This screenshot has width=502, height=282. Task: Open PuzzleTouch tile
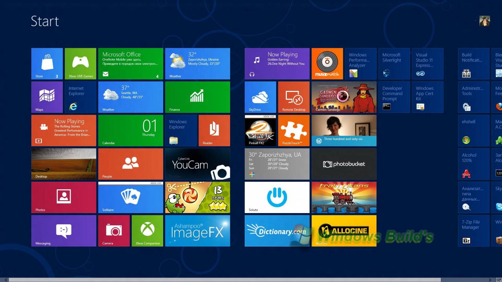[x=294, y=130]
